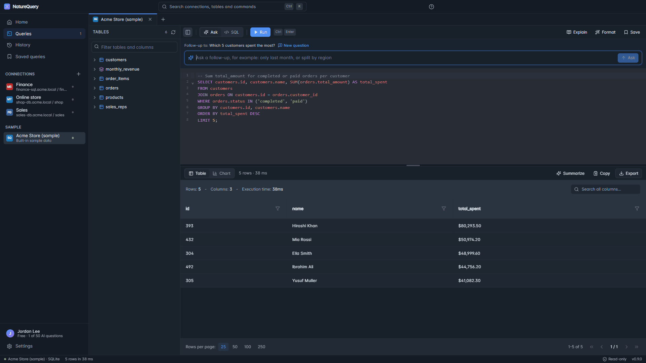Select the Finance connection

pos(44,87)
